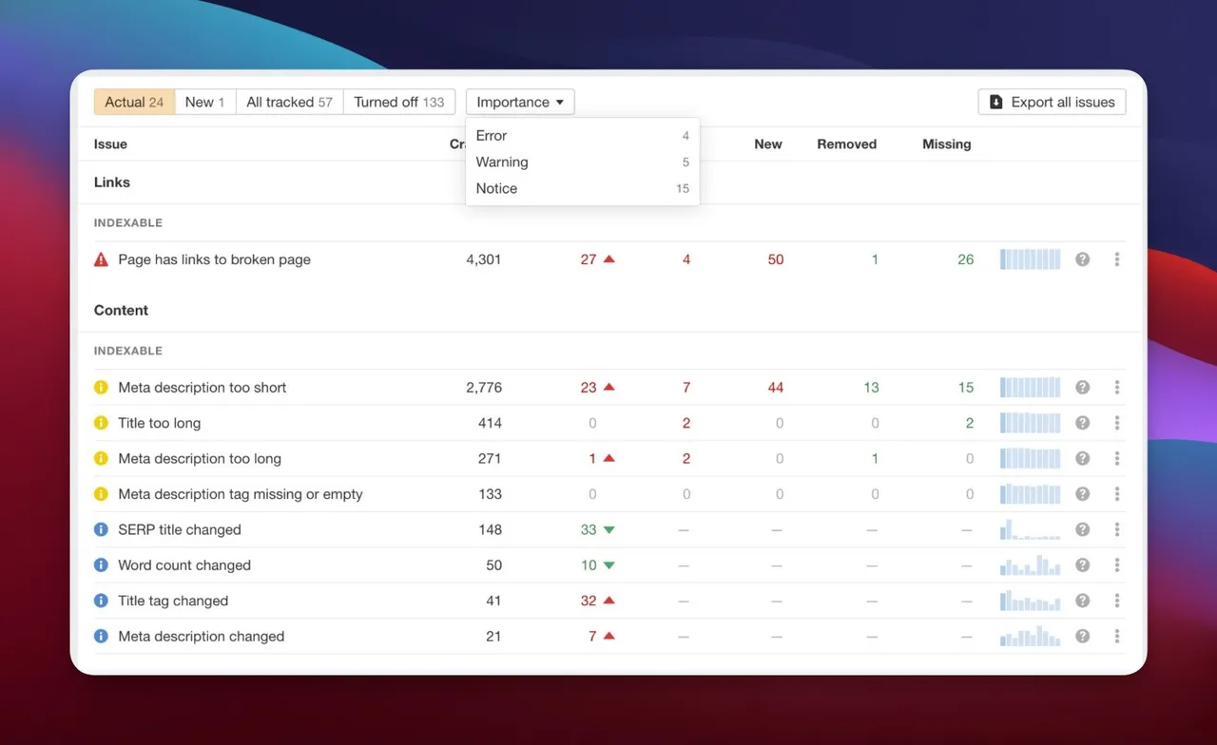1217x745 pixels.
Task: Open the Importance dropdown filter
Action: (520, 102)
